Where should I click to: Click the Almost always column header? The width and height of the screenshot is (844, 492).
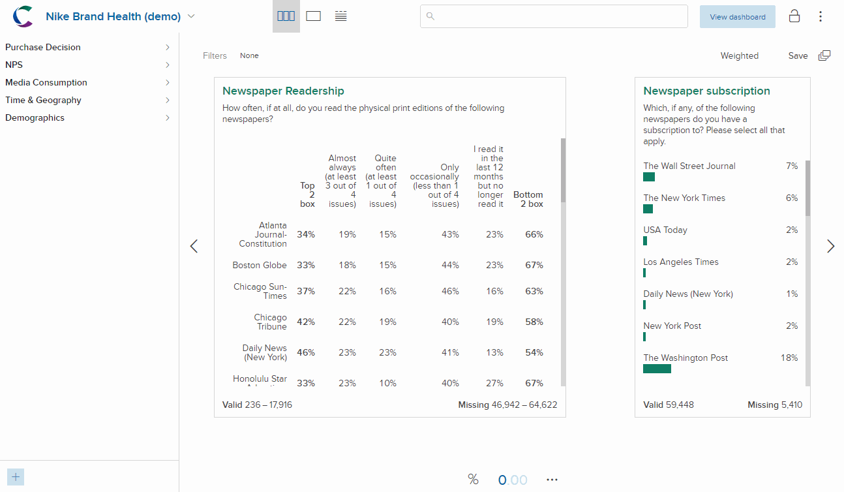pos(340,181)
